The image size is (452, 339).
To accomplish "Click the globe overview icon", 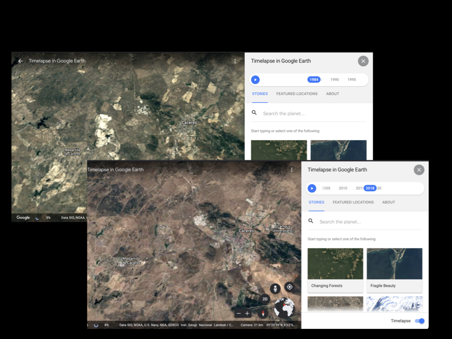I will pyautogui.click(x=284, y=308).
